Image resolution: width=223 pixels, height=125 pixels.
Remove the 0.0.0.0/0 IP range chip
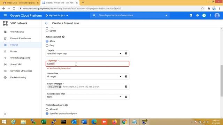(x=60, y=87)
